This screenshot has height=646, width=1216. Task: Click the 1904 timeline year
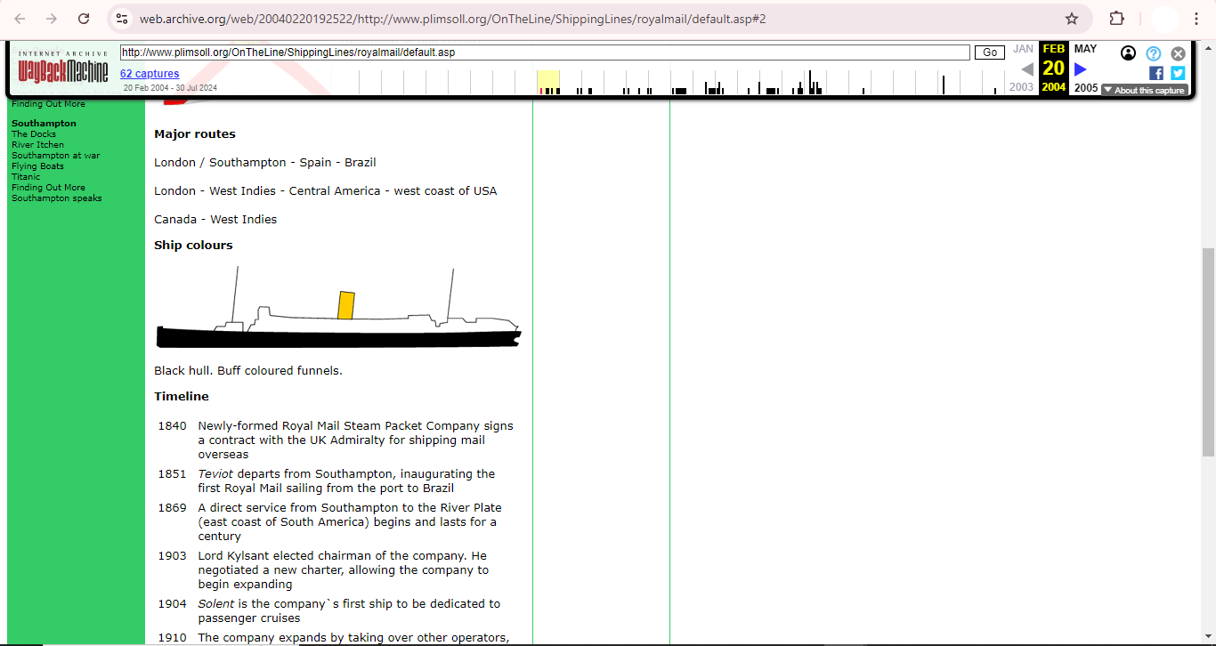173,604
